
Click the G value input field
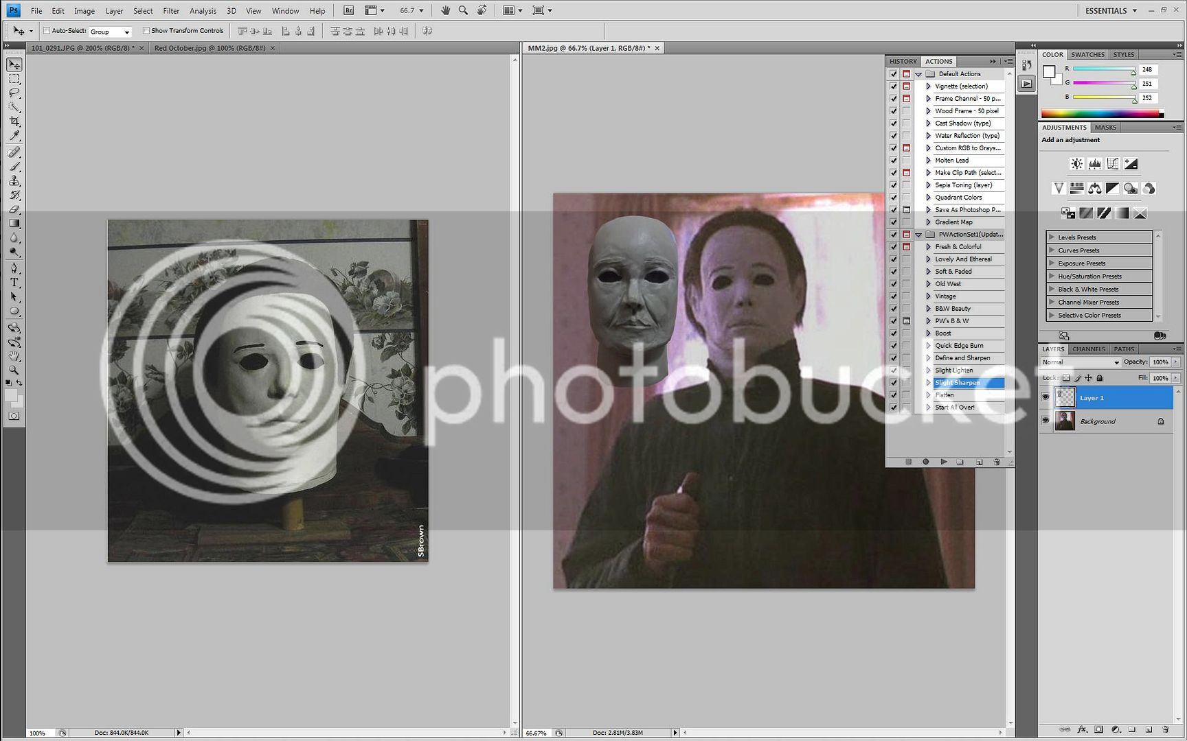pyautogui.click(x=1149, y=84)
